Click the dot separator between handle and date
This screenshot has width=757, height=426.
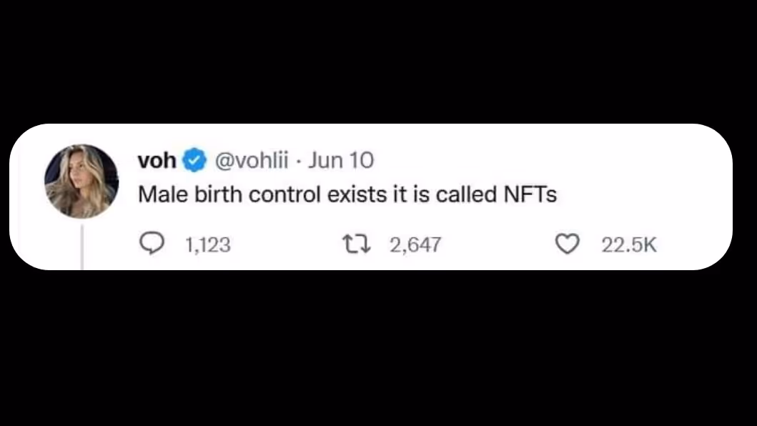[299, 161]
